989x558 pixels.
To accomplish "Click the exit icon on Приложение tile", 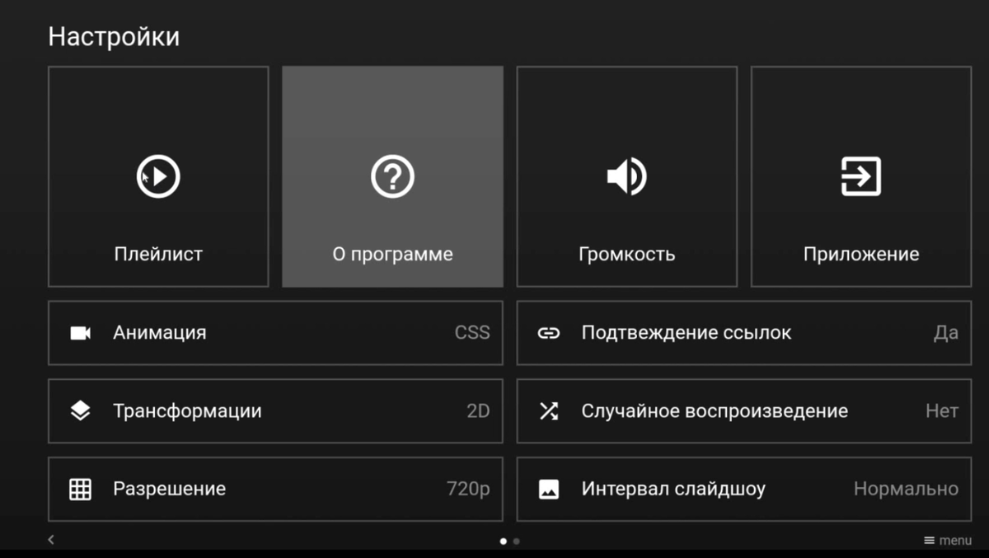I will pyautogui.click(x=860, y=176).
